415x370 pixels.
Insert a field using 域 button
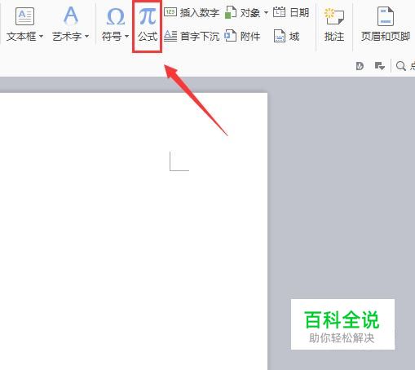[286, 36]
